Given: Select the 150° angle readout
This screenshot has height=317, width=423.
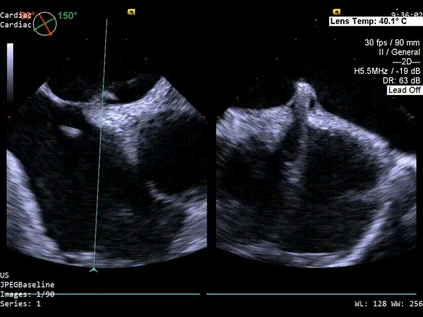Looking at the screenshot, I should (x=67, y=15).
